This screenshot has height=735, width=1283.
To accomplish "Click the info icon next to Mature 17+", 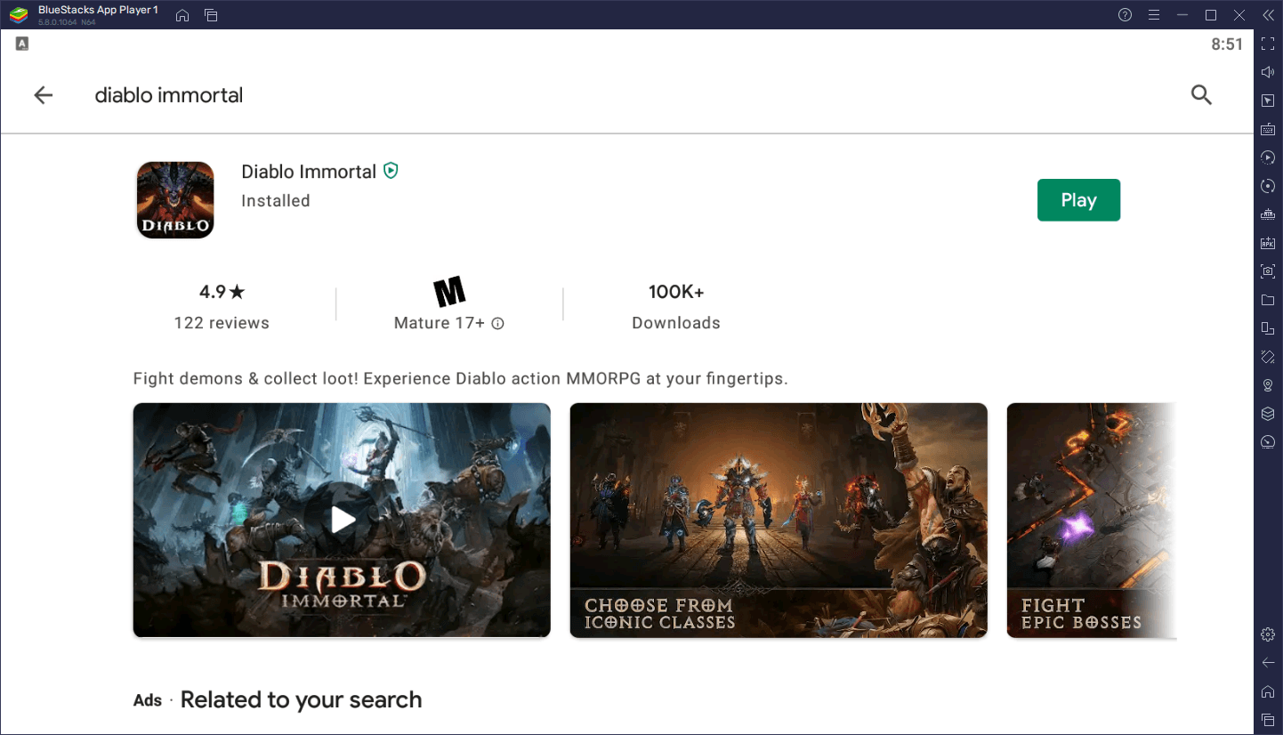I will click(x=498, y=324).
